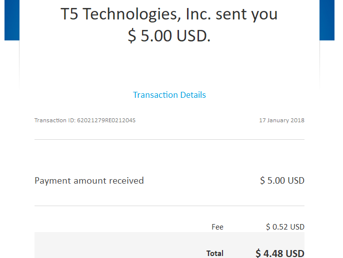Click the Fee label
Screen dimensions: 343x258
coord(217,227)
